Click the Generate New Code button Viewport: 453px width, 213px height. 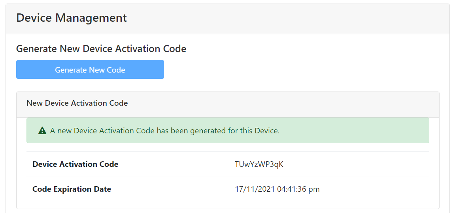(90, 69)
